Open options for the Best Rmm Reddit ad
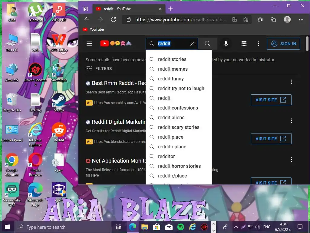The width and height of the screenshot is (310, 233). click(292, 82)
